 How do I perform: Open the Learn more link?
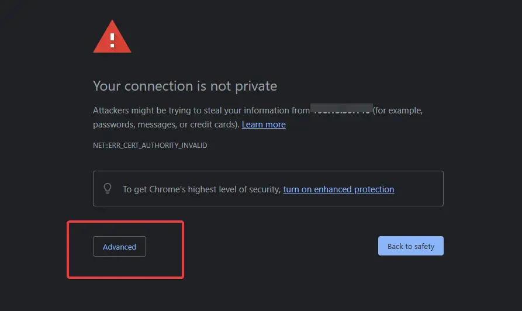(x=264, y=125)
